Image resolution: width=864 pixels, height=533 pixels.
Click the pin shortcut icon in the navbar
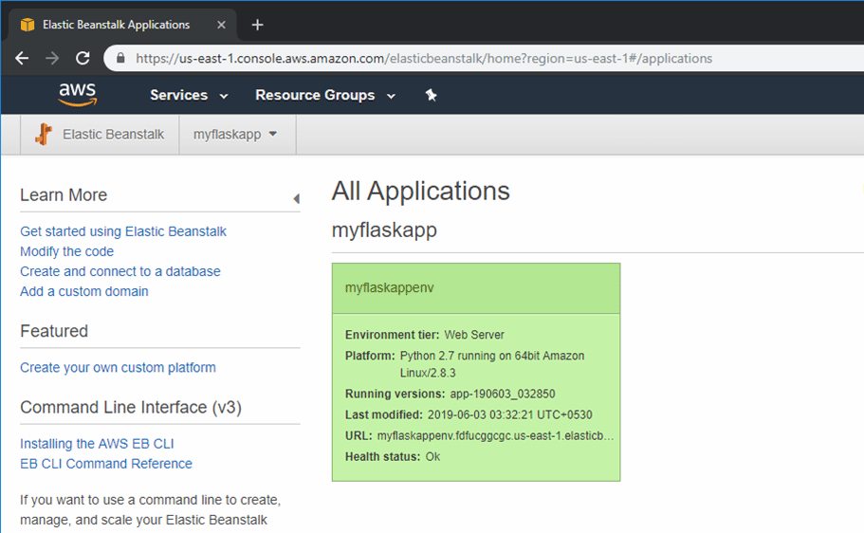tap(431, 95)
